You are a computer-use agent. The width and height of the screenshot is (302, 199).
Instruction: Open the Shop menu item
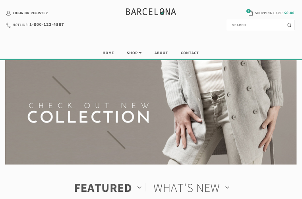tap(132, 53)
